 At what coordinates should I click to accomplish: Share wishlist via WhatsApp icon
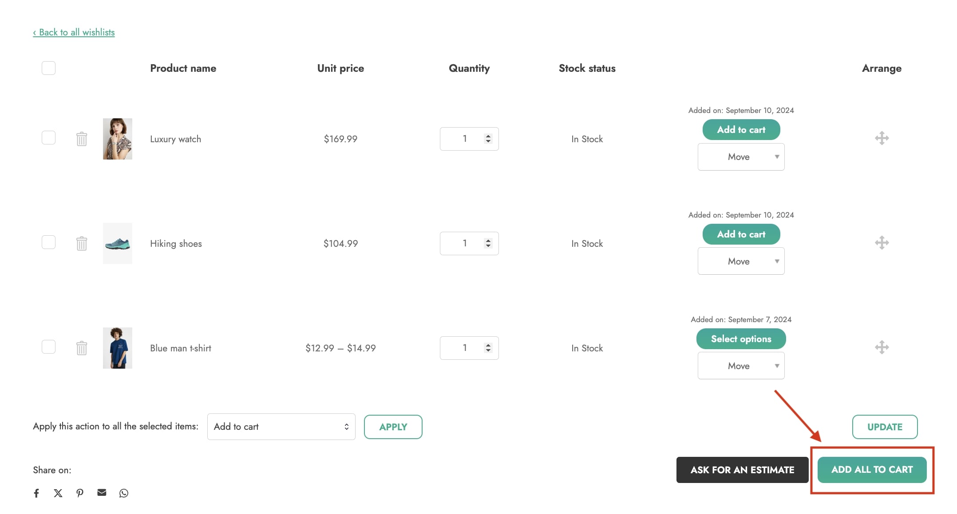point(124,493)
